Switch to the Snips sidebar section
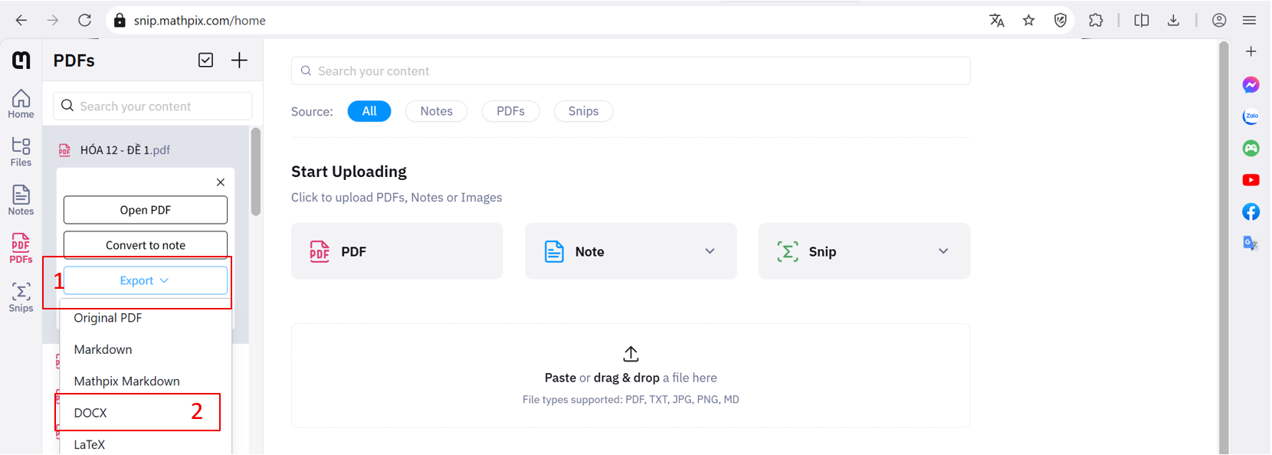 [21, 297]
